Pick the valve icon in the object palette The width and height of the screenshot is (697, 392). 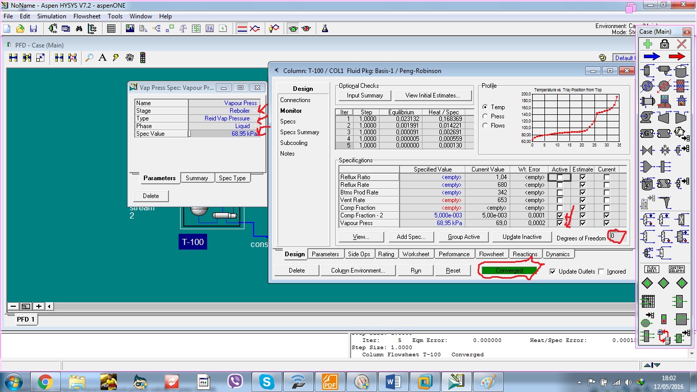(x=646, y=150)
